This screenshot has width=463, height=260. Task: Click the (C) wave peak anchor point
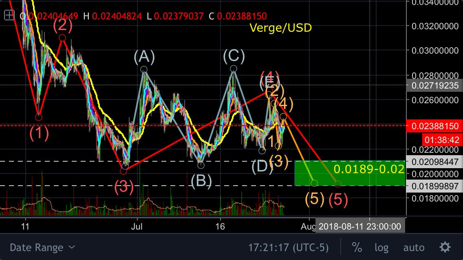[x=233, y=69]
